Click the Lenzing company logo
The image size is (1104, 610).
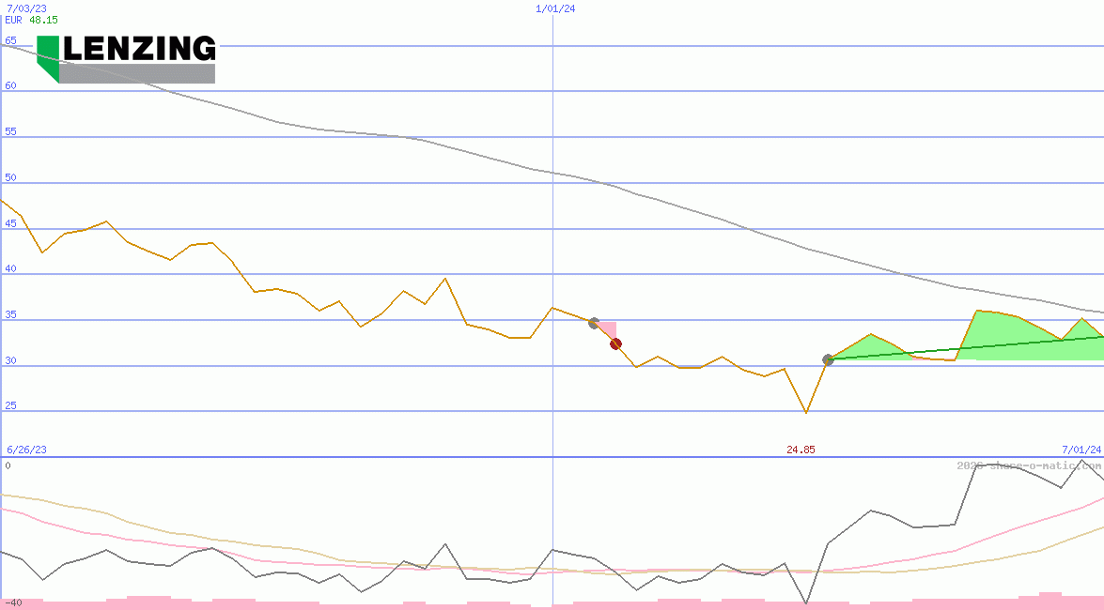pyautogui.click(x=126, y=59)
